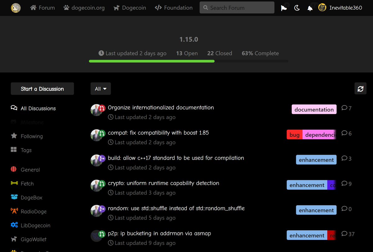Open the Forum home link
The width and height of the screenshot is (373, 252).
[x=42, y=8]
